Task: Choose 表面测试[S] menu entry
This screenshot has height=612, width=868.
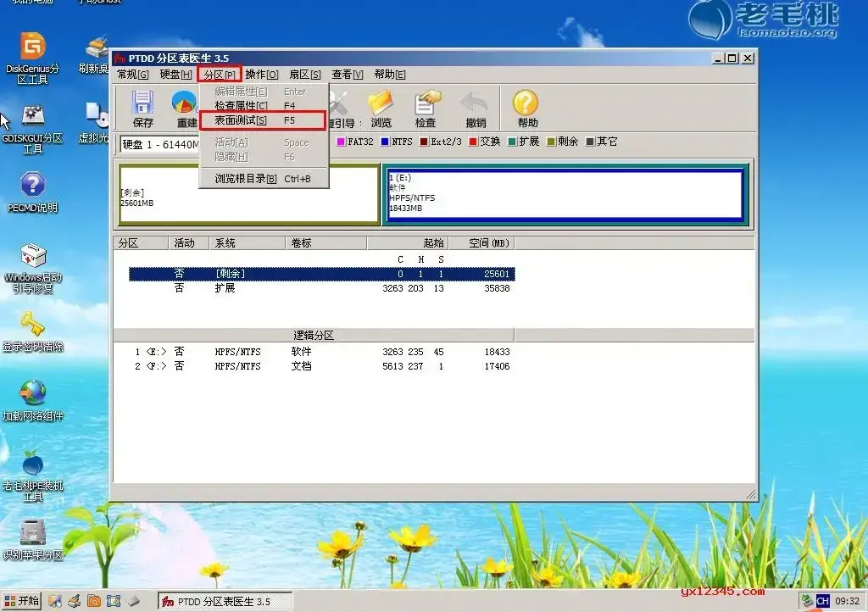Action: click(264, 120)
